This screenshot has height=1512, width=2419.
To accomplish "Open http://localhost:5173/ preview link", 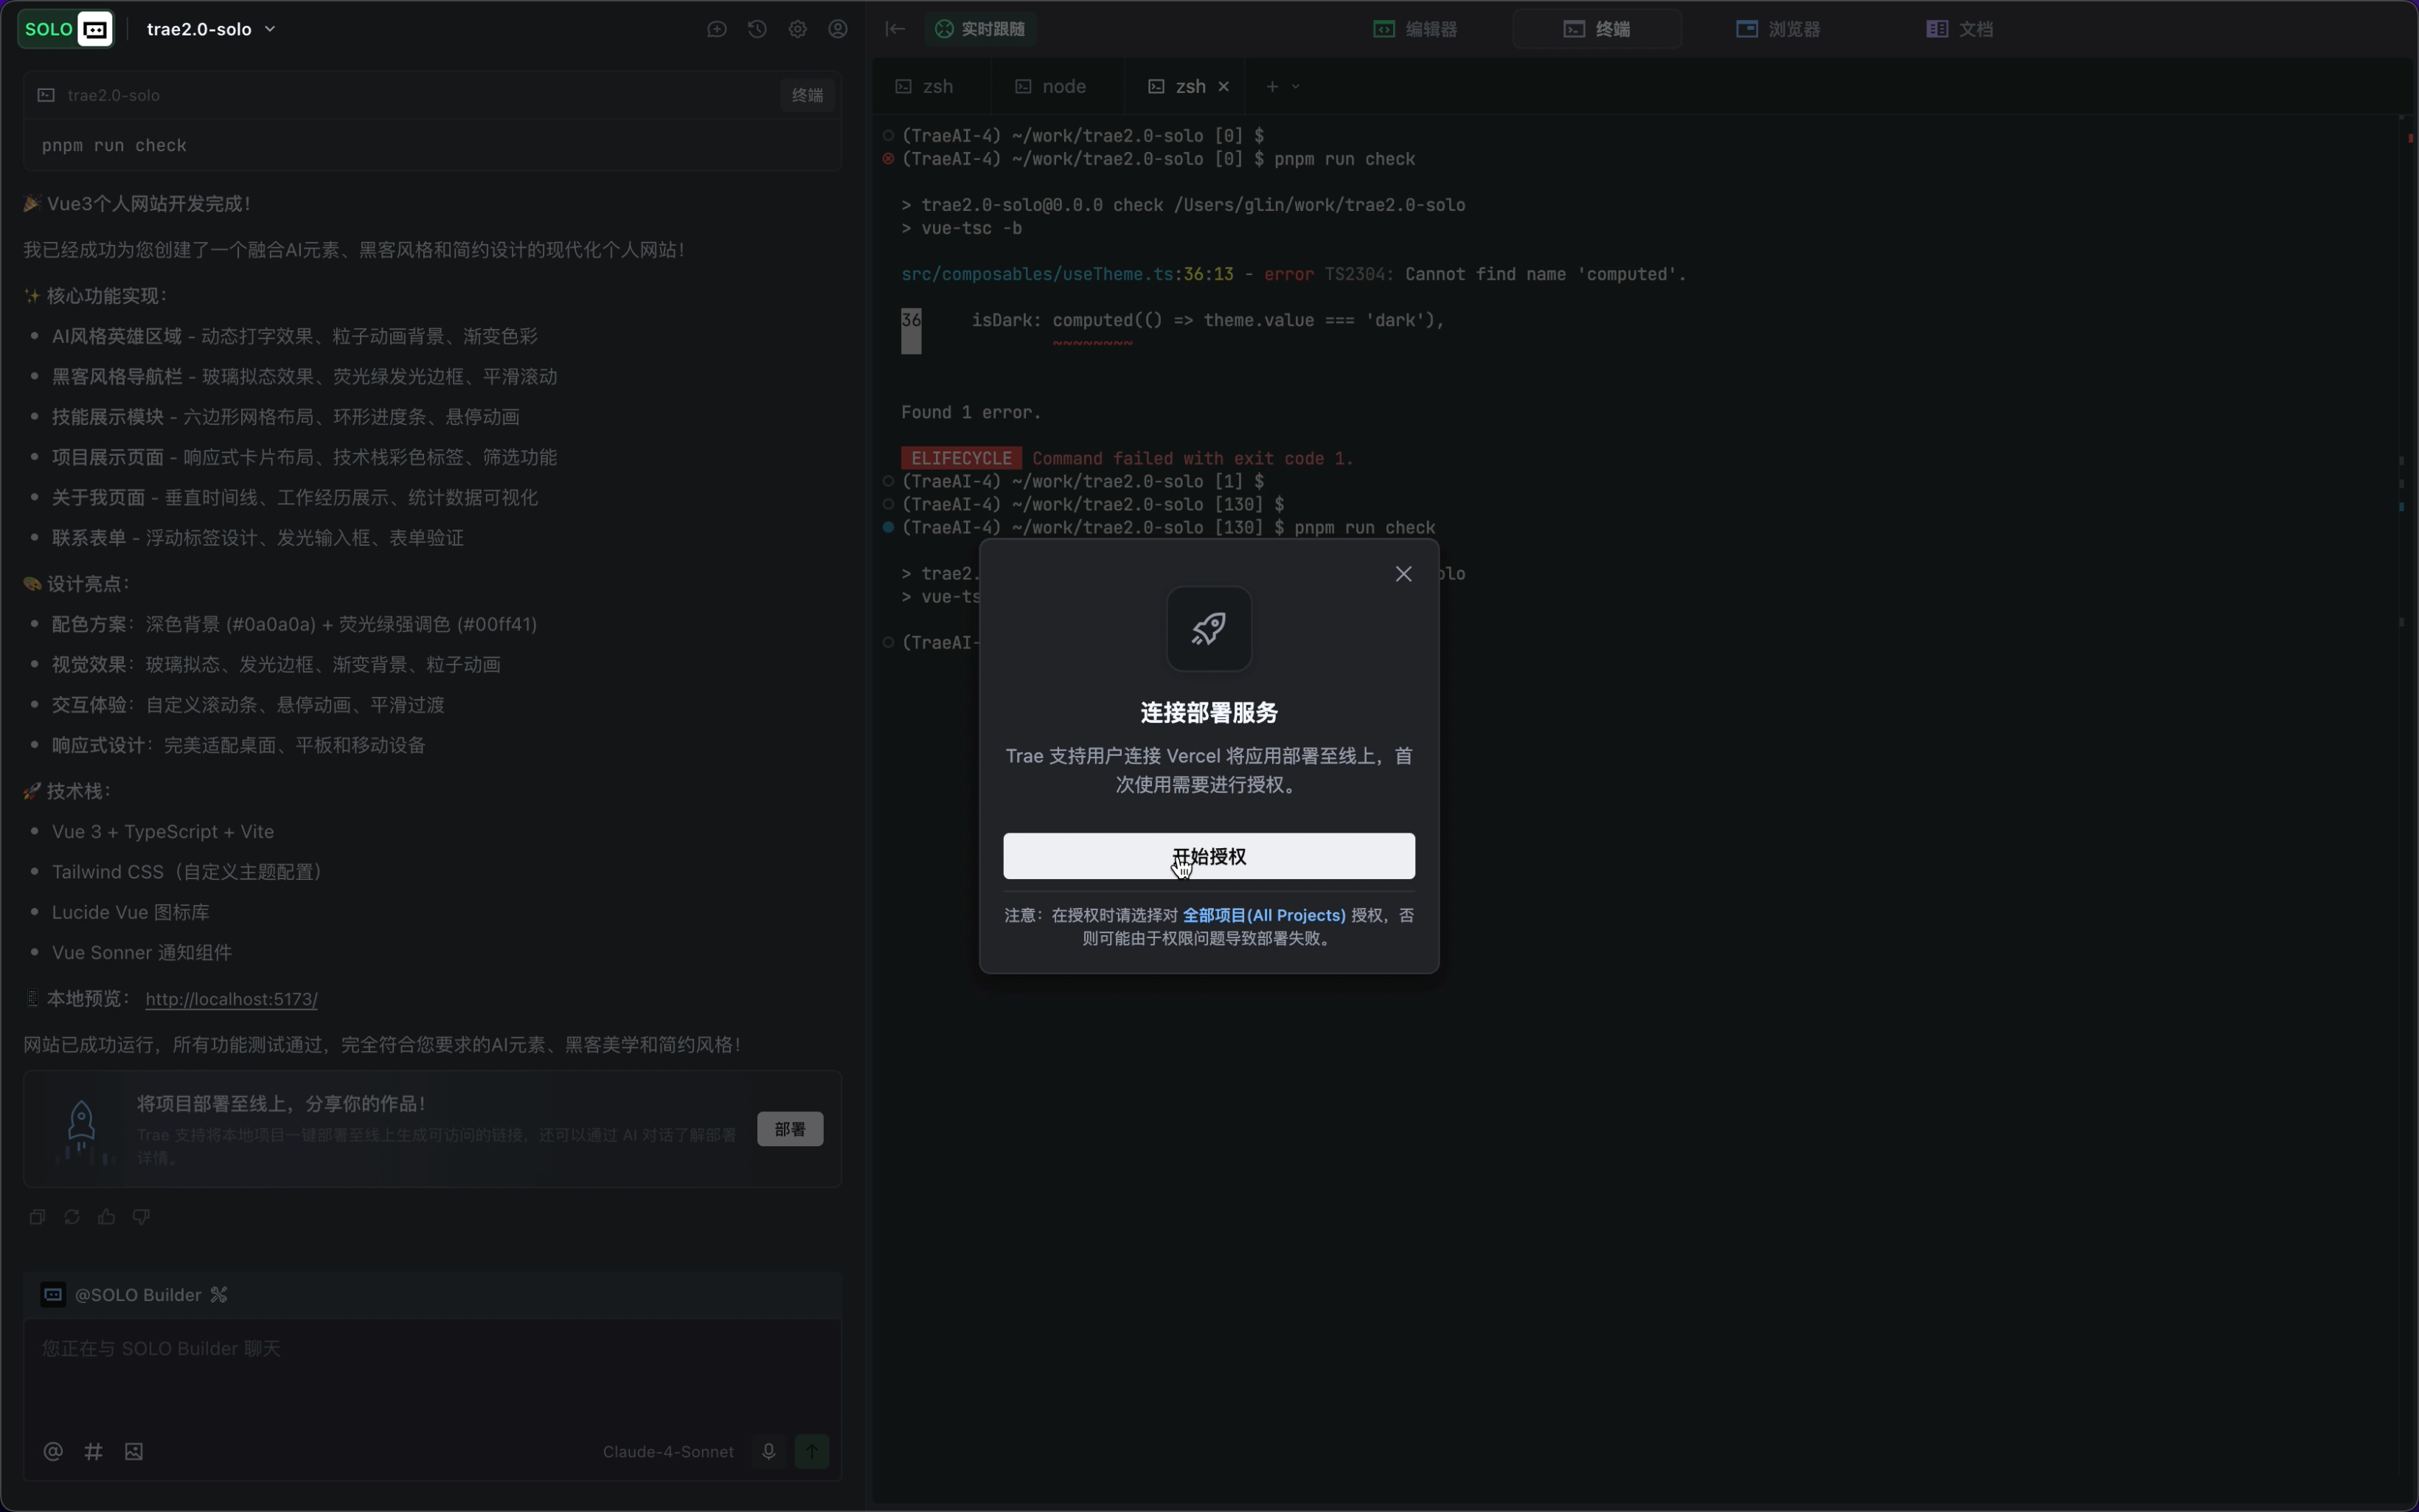I will [x=231, y=999].
